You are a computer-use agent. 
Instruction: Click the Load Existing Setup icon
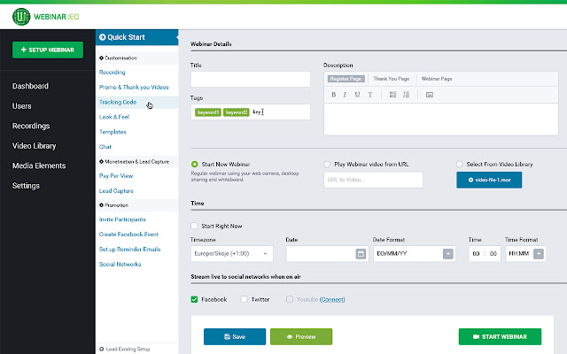(x=101, y=350)
